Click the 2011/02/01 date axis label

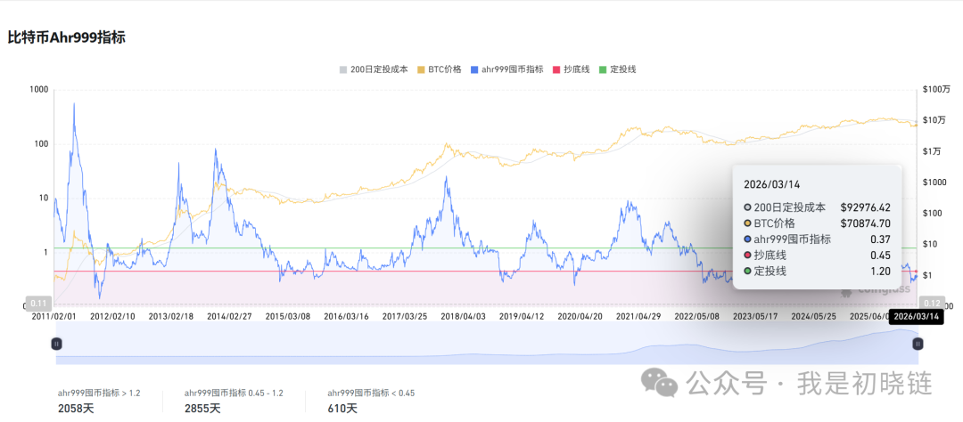pyautogui.click(x=55, y=317)
